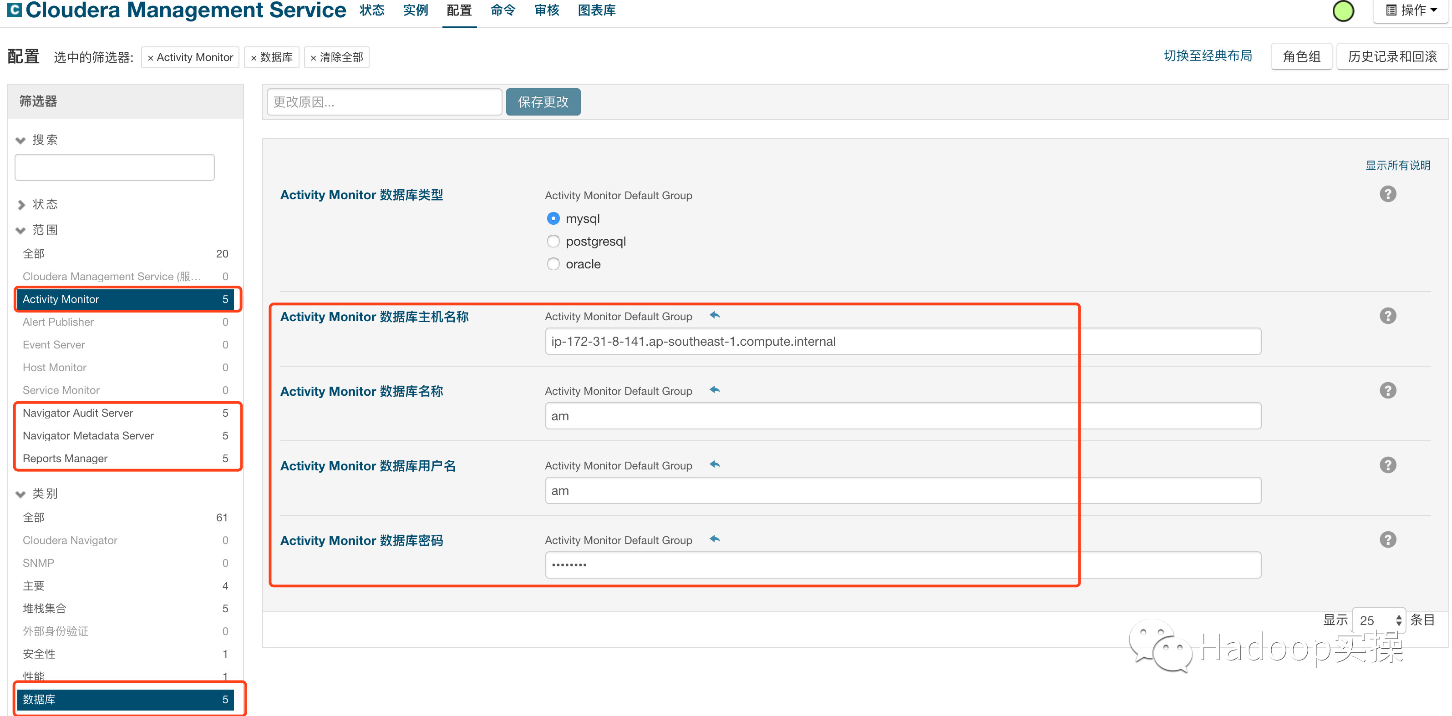
Task: Select 主要 category filter
Action: 125,586
